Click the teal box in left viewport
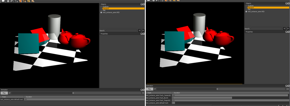 tap(28, 43)
